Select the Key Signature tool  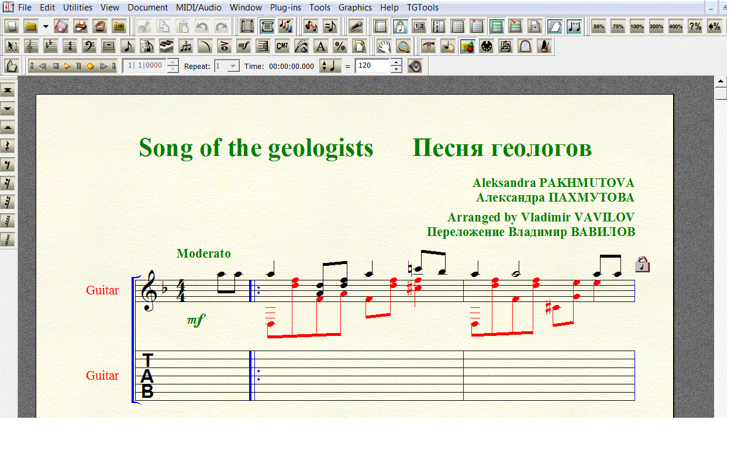coord(50,46)
